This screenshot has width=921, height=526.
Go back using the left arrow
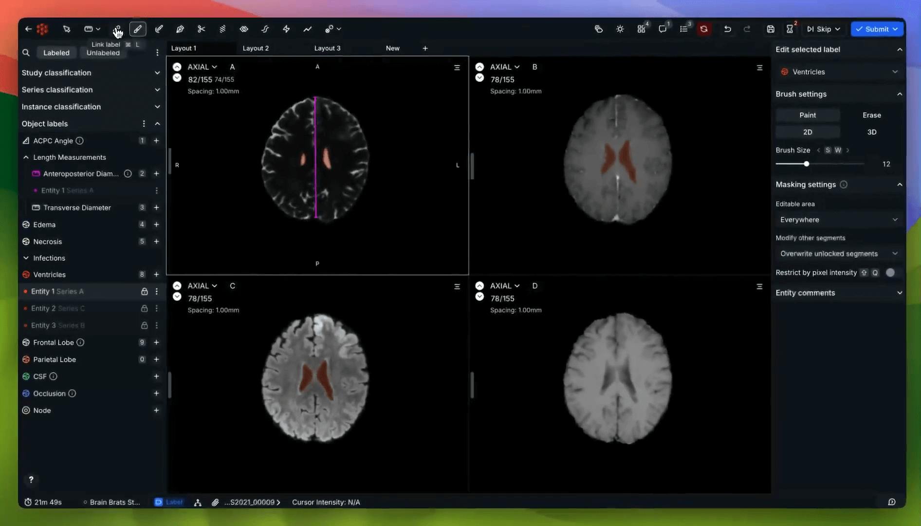(28, 29)
